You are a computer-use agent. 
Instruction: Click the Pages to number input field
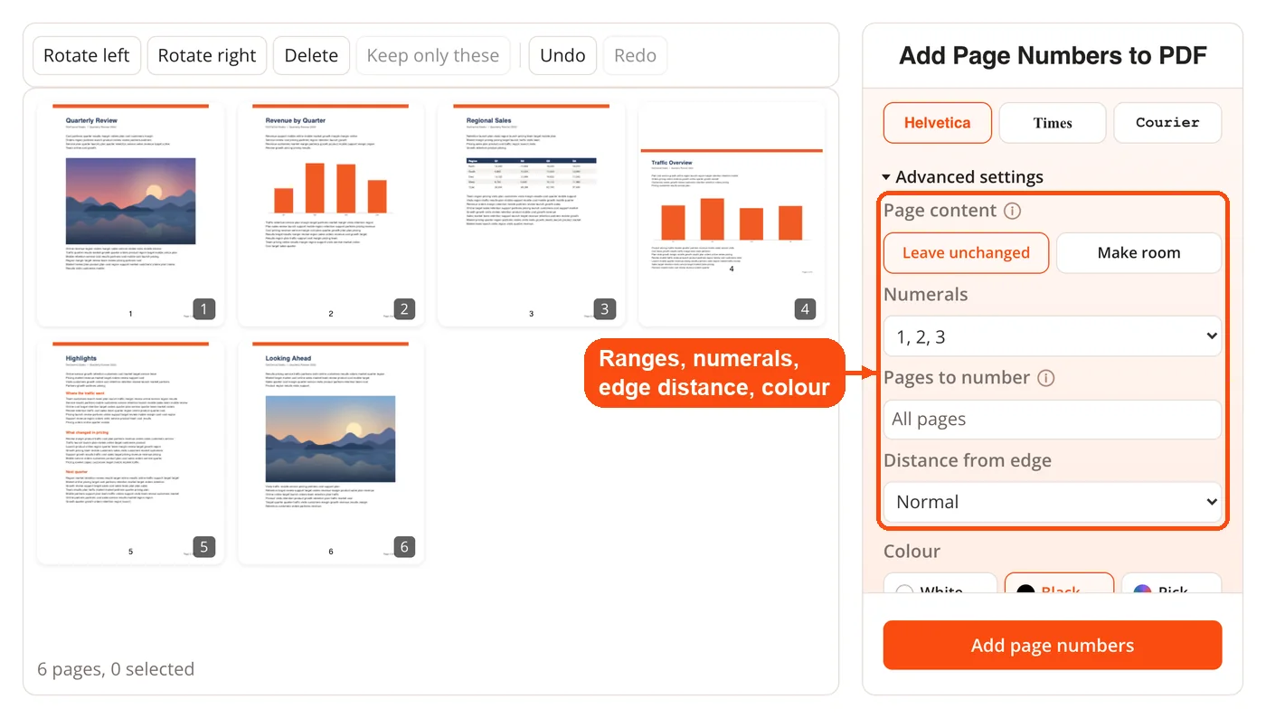pos(1053,420)
